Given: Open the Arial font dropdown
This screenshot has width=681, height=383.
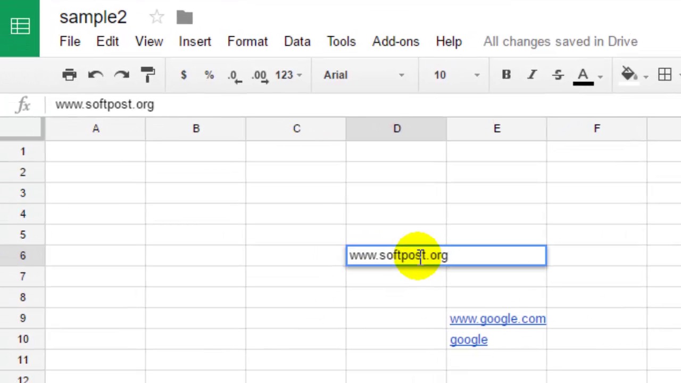Looking at the screenshot, I should click(x=364, y=75).
